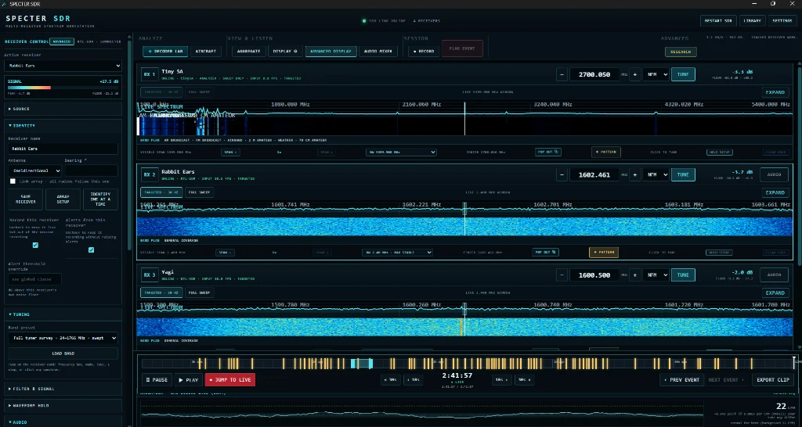Decrease RX 1 Tiny SA frequency with minus
The image size is (802, 427).
click(x=562, y=74)
